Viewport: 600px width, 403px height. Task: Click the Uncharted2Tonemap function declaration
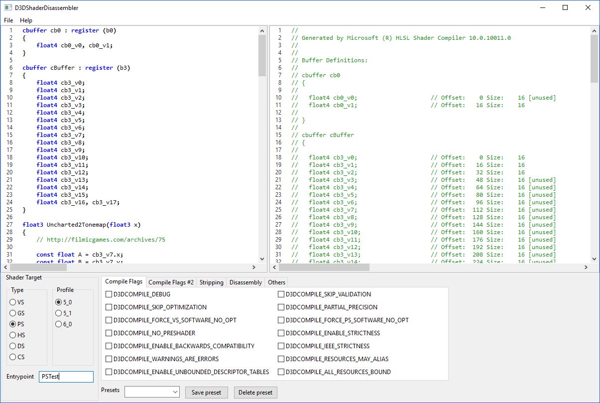coord(82,225)
